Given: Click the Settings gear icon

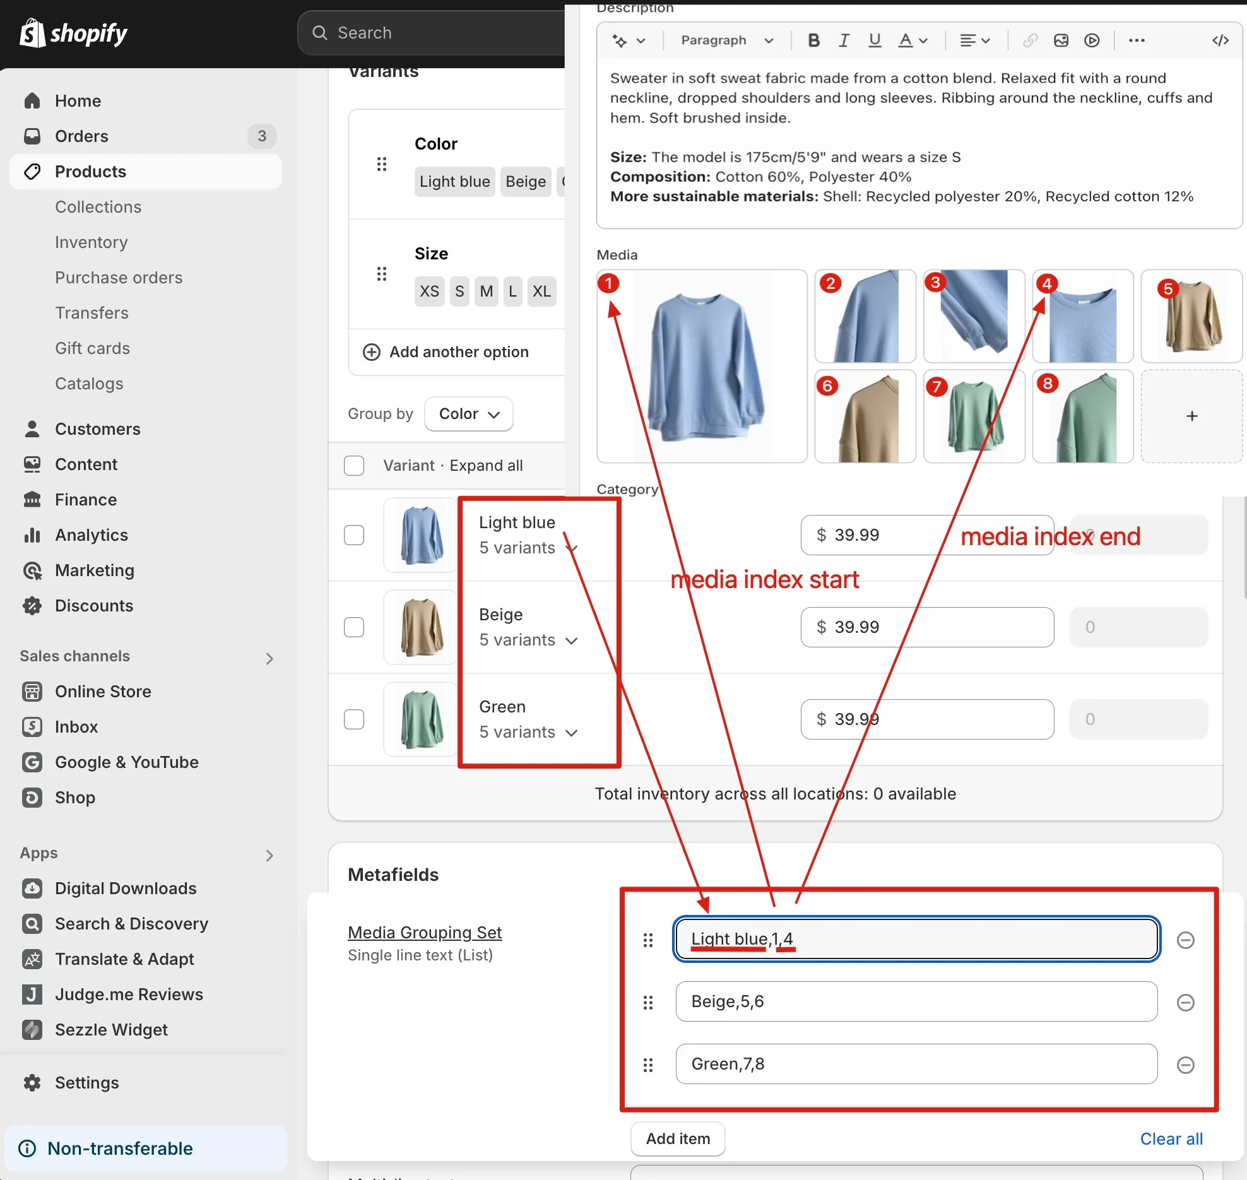Looking at the screenshot, I should coord(32,1083).
